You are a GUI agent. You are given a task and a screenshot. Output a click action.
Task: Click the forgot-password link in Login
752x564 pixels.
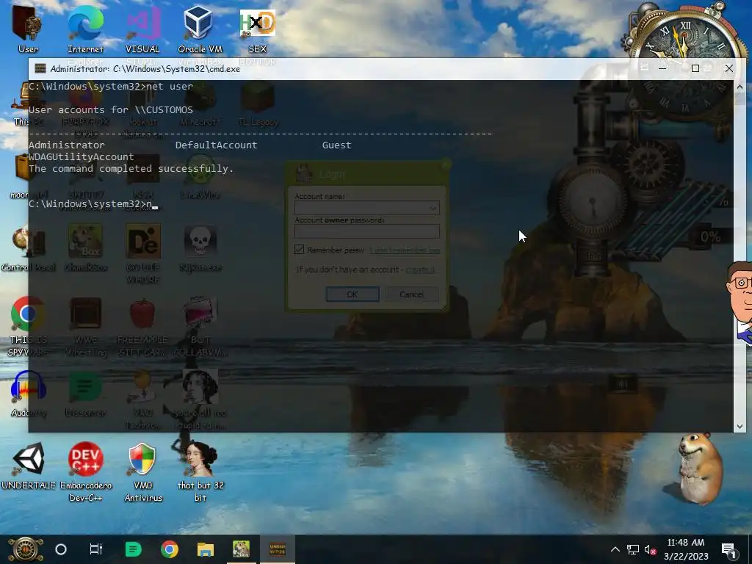[405, 250]
